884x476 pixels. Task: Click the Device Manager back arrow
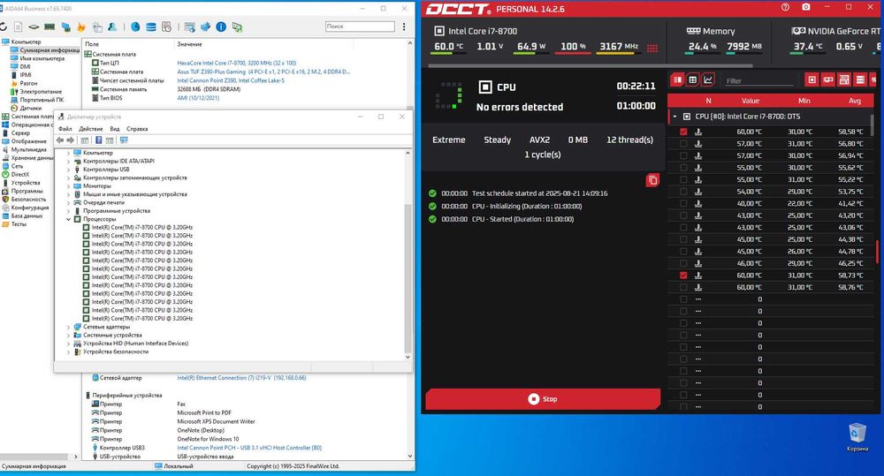click(60, 140)
